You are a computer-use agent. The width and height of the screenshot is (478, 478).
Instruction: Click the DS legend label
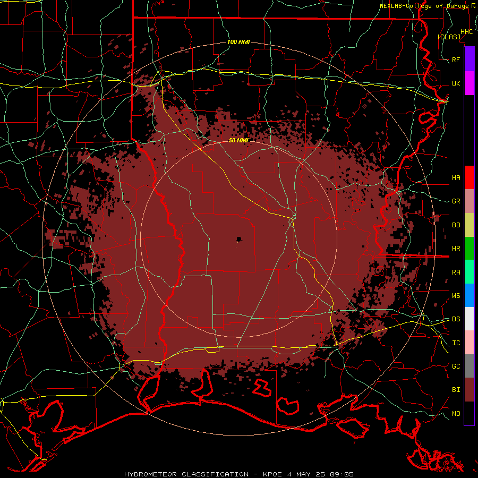coord(456,319)
